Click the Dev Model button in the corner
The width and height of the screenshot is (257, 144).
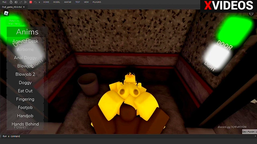click(249, 132)
